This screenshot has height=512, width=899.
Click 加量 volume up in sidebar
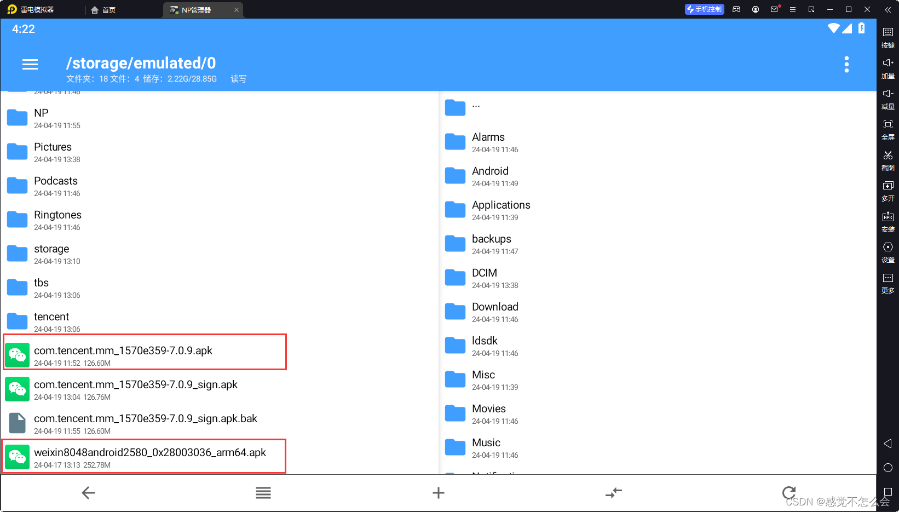pyautogui.click(x=888, y=68)
